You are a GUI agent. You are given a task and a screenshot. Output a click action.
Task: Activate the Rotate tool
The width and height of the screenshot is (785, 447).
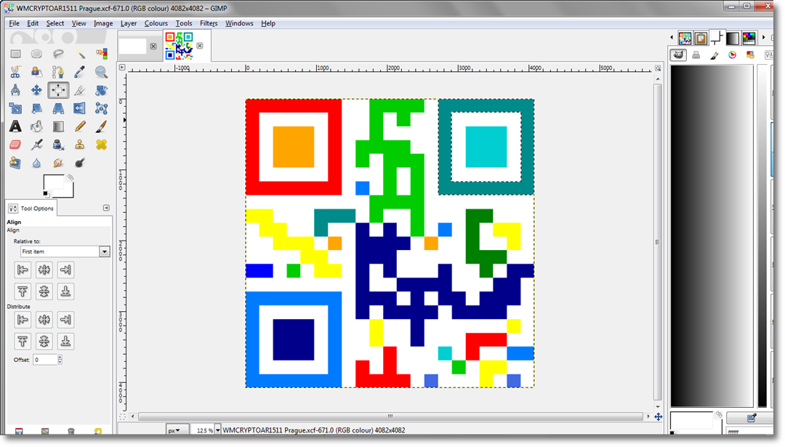pyautogui.click(x=101, y=90)
